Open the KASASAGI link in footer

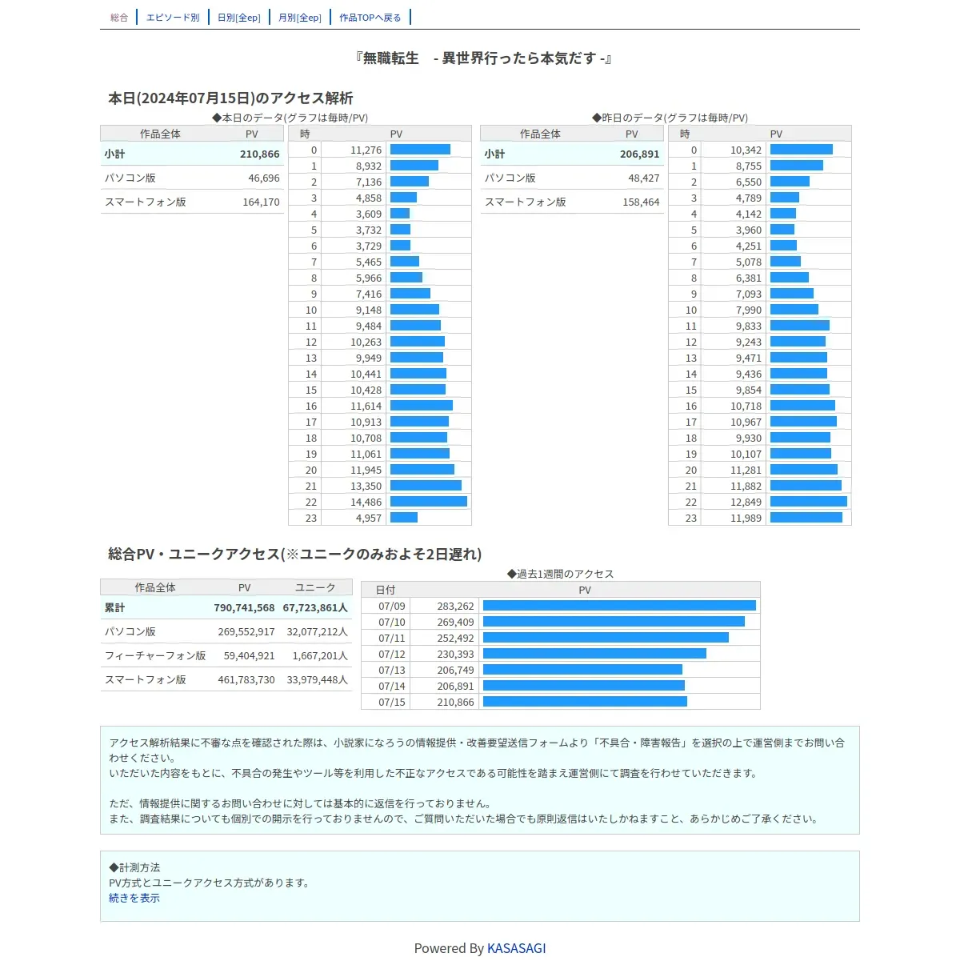point(517,948)
